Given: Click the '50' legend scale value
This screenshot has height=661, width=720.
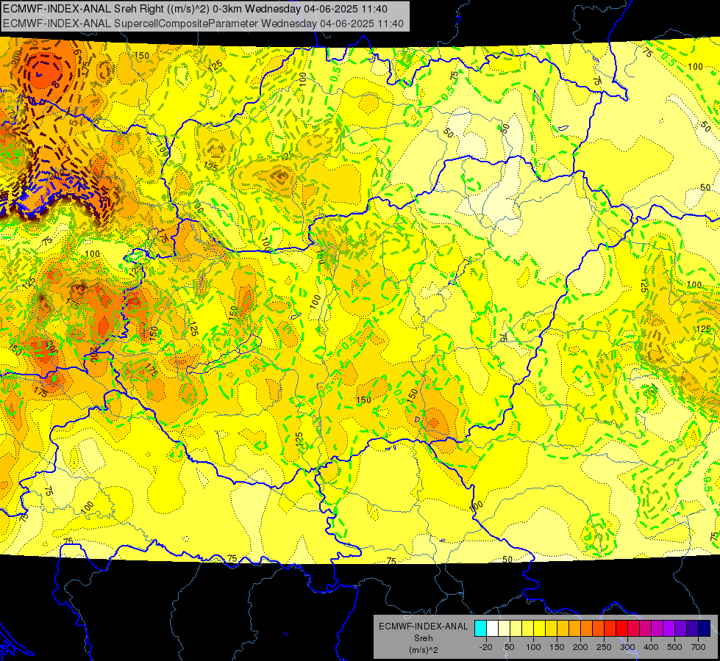Looking at the screenshot, I should [x=510, y=647].
